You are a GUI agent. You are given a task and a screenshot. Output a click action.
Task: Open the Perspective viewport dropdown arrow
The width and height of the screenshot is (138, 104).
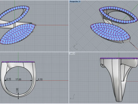(80, 1)
